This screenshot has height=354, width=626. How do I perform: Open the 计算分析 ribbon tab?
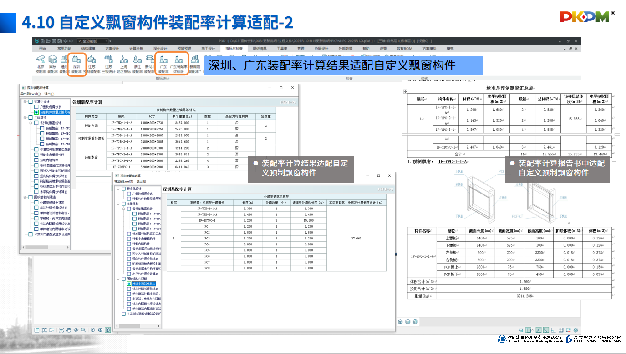(x=136, y=49)
